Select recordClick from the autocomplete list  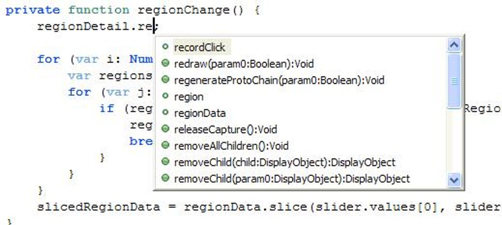tap(199, 47)
